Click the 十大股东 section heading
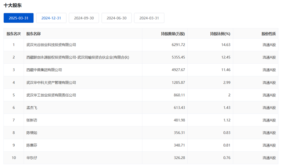Viewport: 282px width, 167px height. click(x=13, y=6)
